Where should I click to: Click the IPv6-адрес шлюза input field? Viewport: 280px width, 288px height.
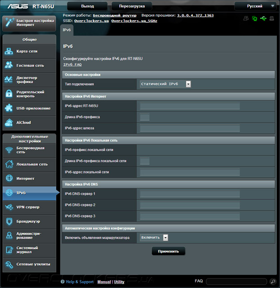click(x=190, y=128)
